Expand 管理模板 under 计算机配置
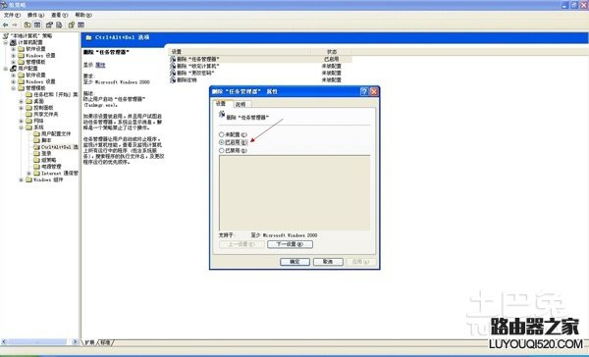This screenshot has height=357, width=589. pyautogui.click(x=14, y=62)
